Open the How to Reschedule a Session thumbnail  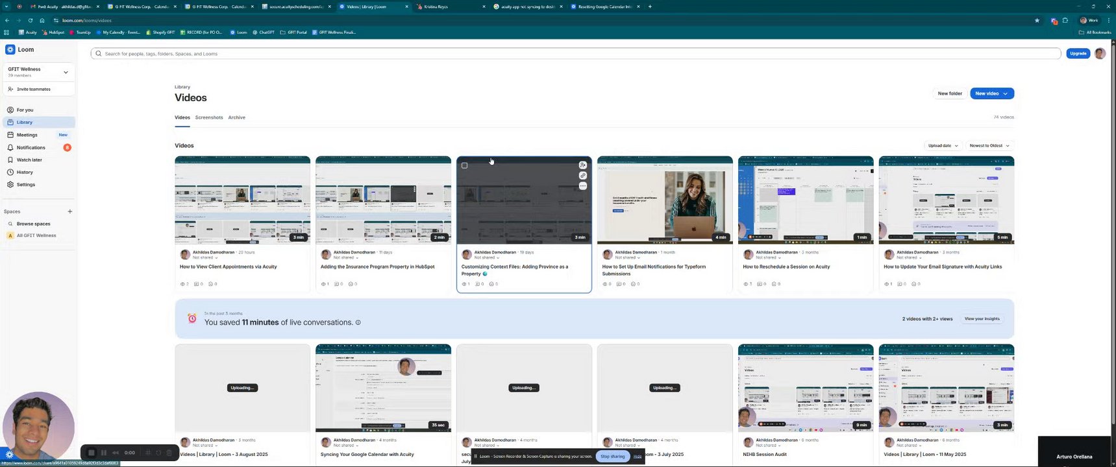click(x=806, y=200)
